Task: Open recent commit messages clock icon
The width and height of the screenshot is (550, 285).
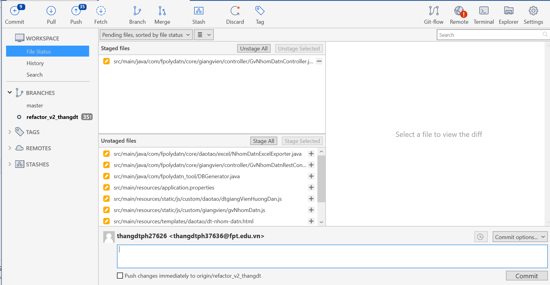Action: click(480, 237)
